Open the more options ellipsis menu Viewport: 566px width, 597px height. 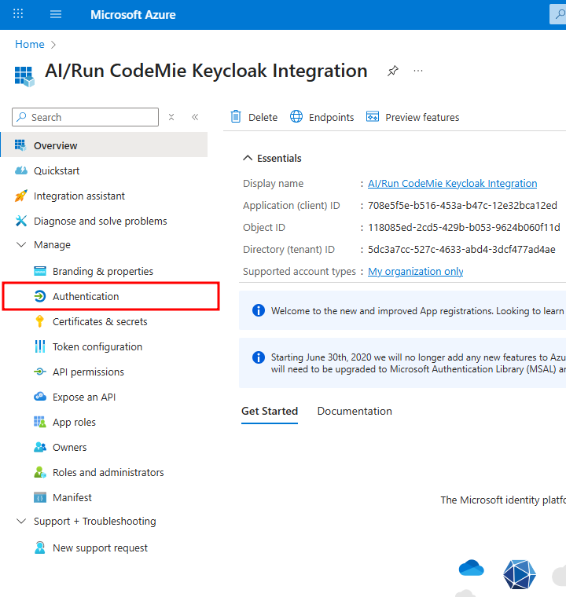[x=418, y=71]
